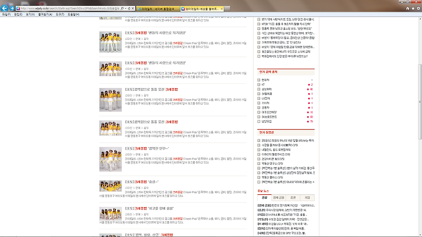Click the vertical scrollbar thumb of the page
422x237 pixels.
[420, 101]
